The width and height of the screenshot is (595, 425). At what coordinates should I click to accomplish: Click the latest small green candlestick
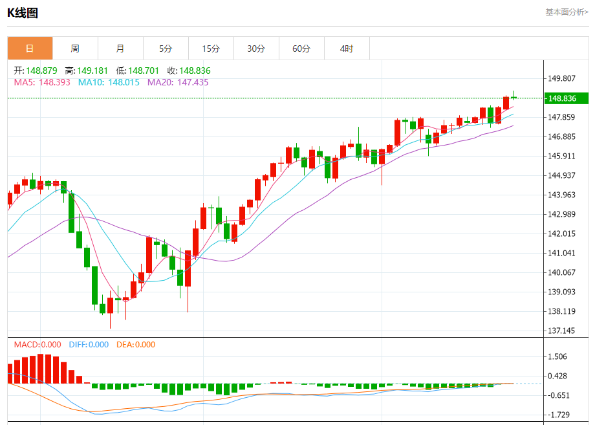pyautogui.click(x=514, y=97)
